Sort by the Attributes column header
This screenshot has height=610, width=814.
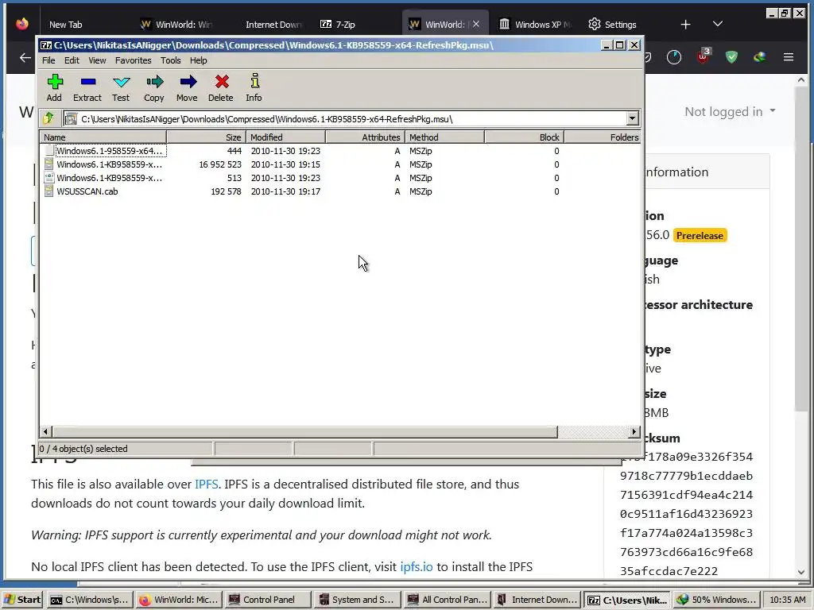pos(365,137)
